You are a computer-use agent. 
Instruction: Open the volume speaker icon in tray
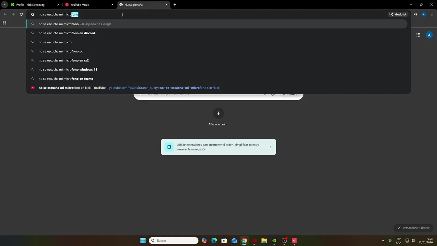point(413,241)
